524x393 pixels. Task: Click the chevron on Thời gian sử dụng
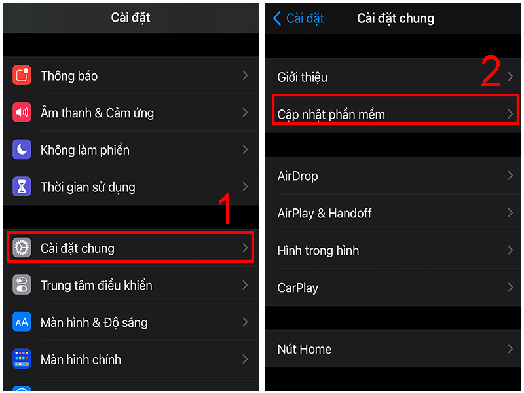tap(245, 187)
